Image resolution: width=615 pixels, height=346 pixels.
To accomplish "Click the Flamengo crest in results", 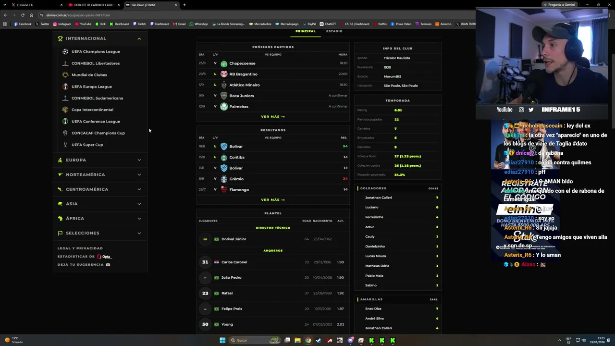I will tap(224, 189).
